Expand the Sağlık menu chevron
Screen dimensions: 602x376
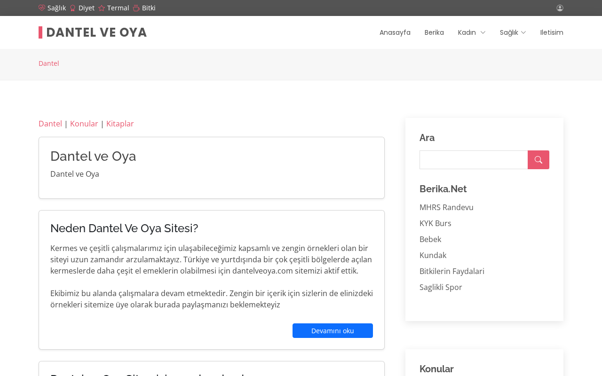523,32
